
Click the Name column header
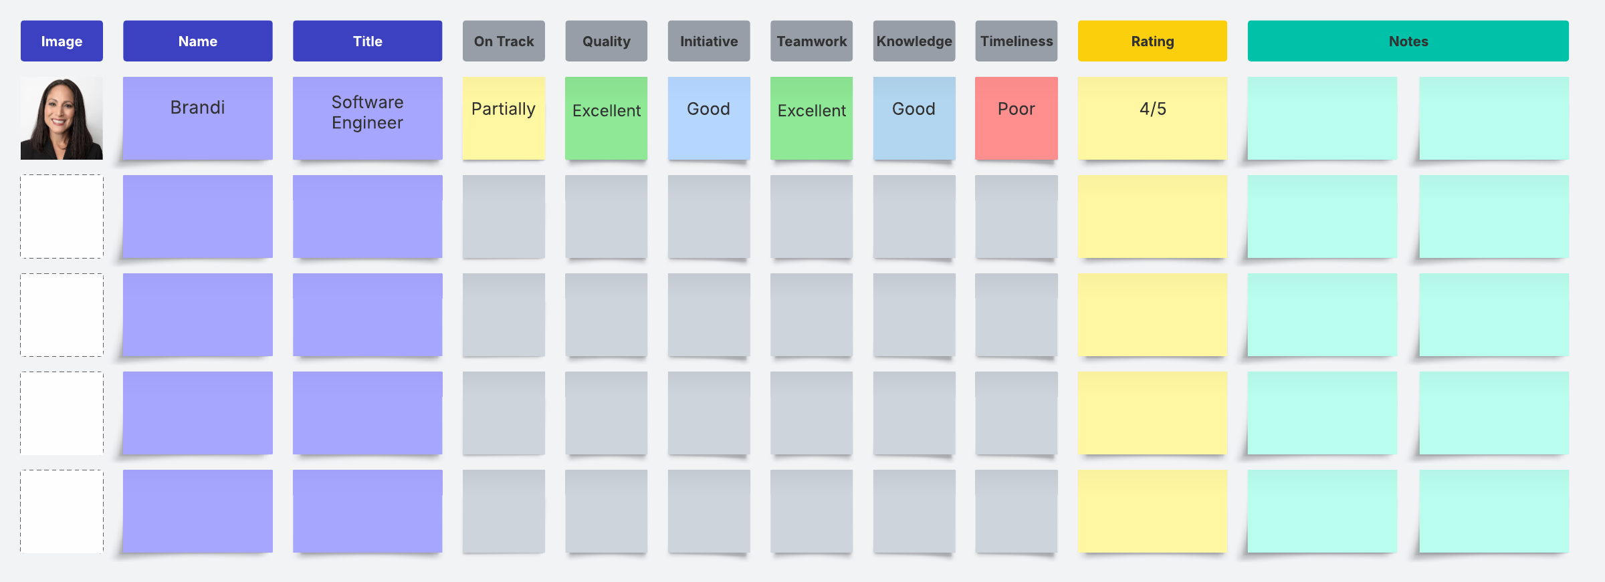tap(197, 41)
